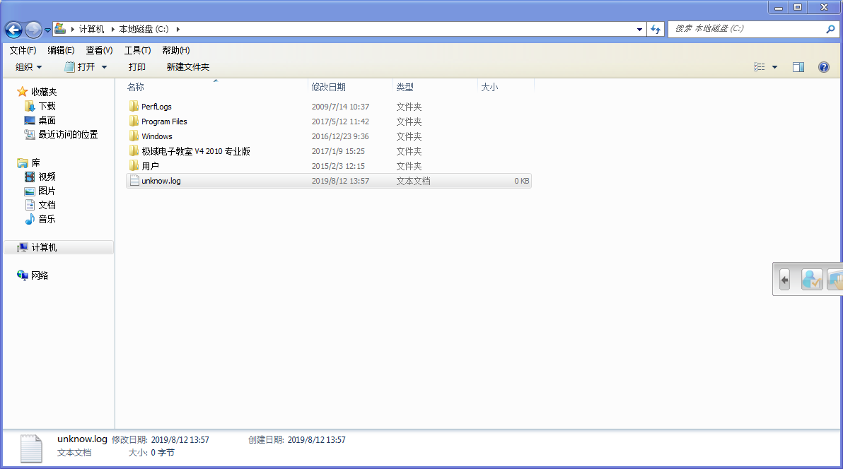Expand the side floating panel arrow
843x469 pixels.
tap(784, 279)
